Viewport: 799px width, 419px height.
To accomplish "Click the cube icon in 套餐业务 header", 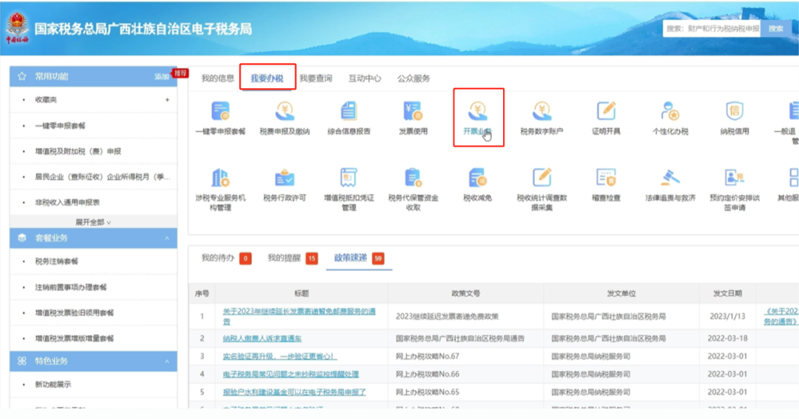I will (22, 238).
